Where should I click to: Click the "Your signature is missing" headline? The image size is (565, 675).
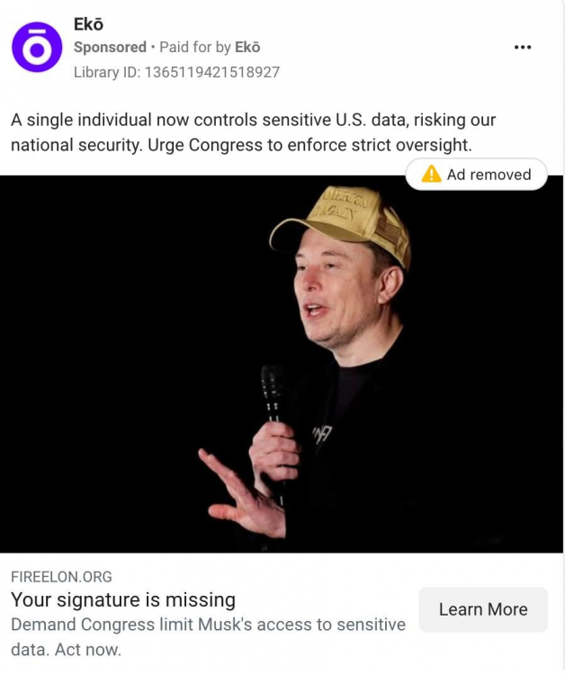click(123, 599)
